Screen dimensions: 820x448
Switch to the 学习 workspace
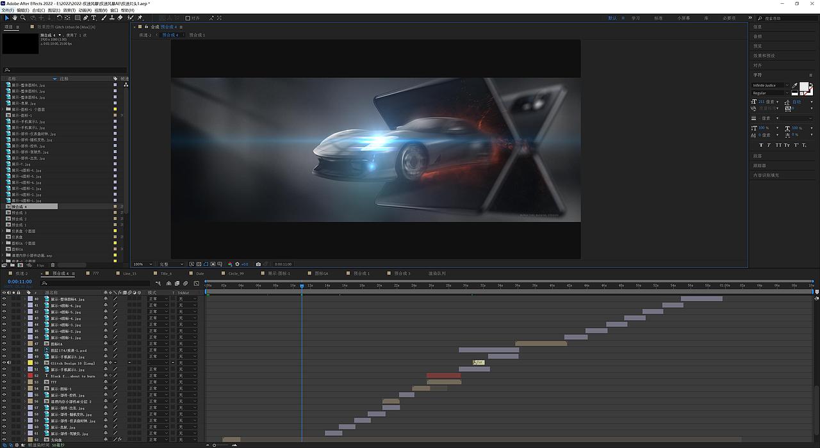click(x=635, y=18)
